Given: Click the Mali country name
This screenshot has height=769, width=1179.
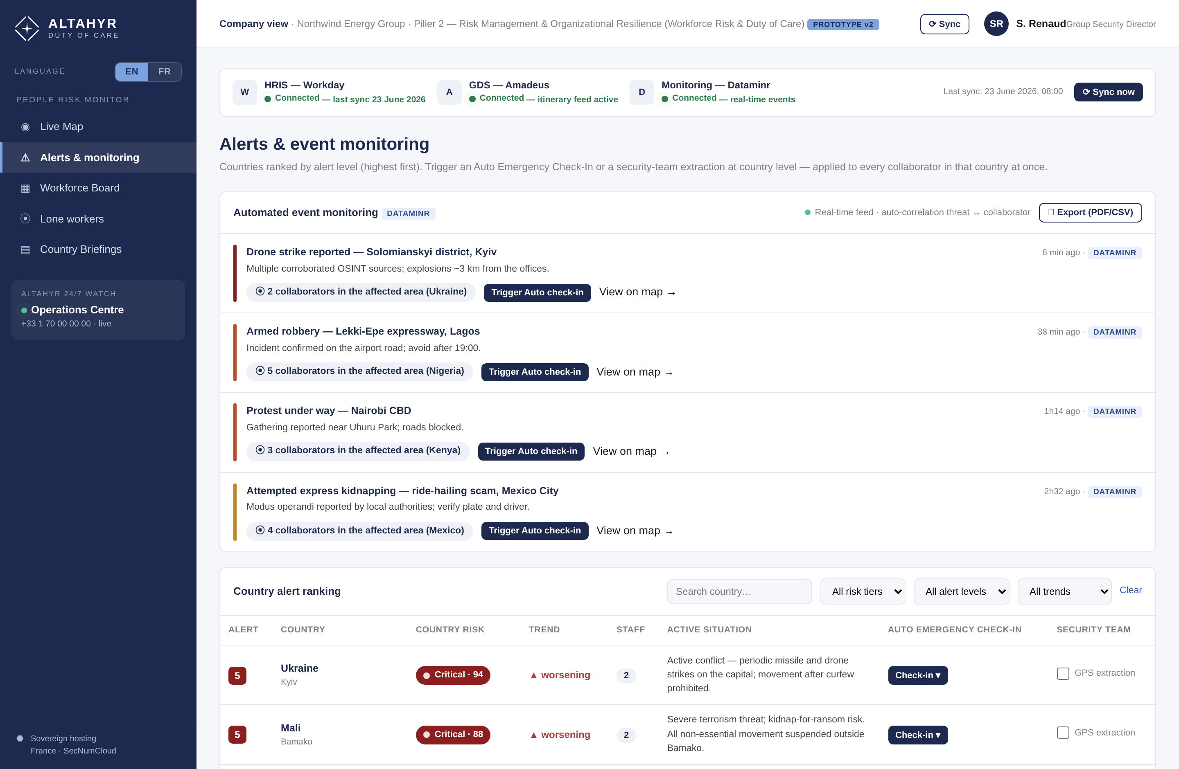Looking at the screenshot, I should (x=290, y=728).
